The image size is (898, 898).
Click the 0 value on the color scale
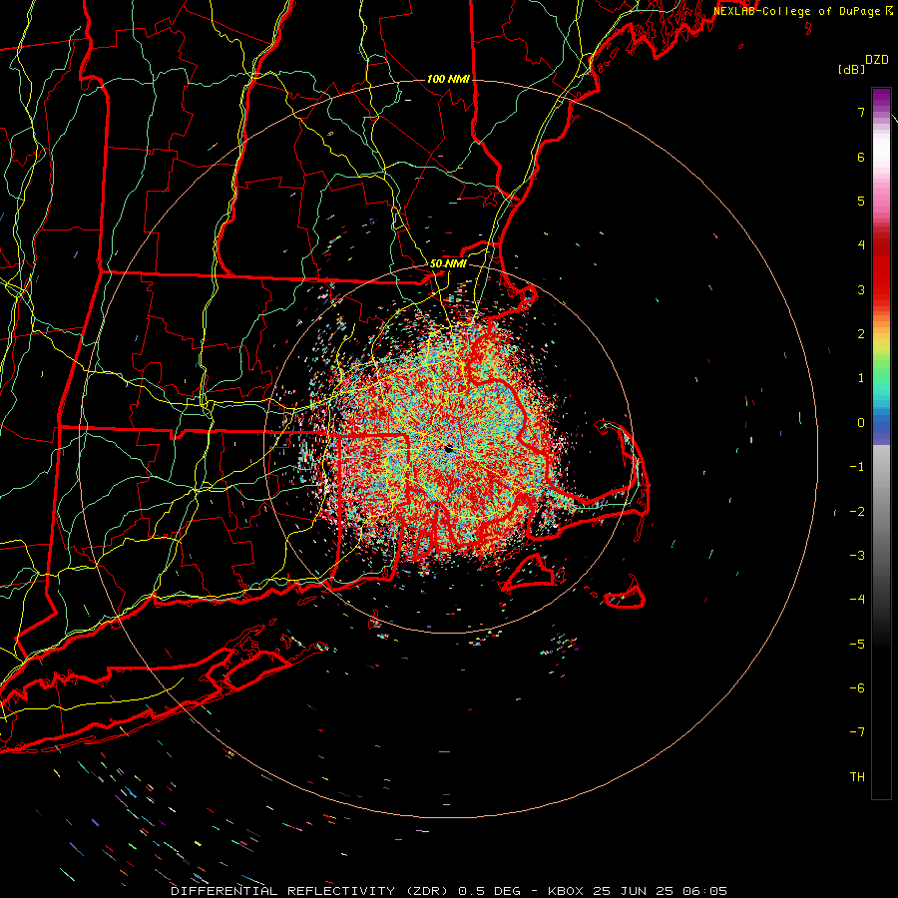point(861,423)
